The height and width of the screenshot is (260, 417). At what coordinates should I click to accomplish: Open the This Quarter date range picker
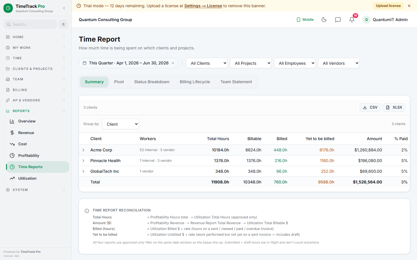point(129,63)
